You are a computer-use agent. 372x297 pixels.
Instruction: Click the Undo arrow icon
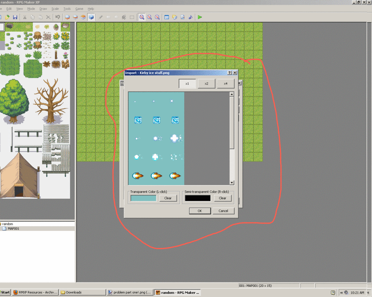57,17
